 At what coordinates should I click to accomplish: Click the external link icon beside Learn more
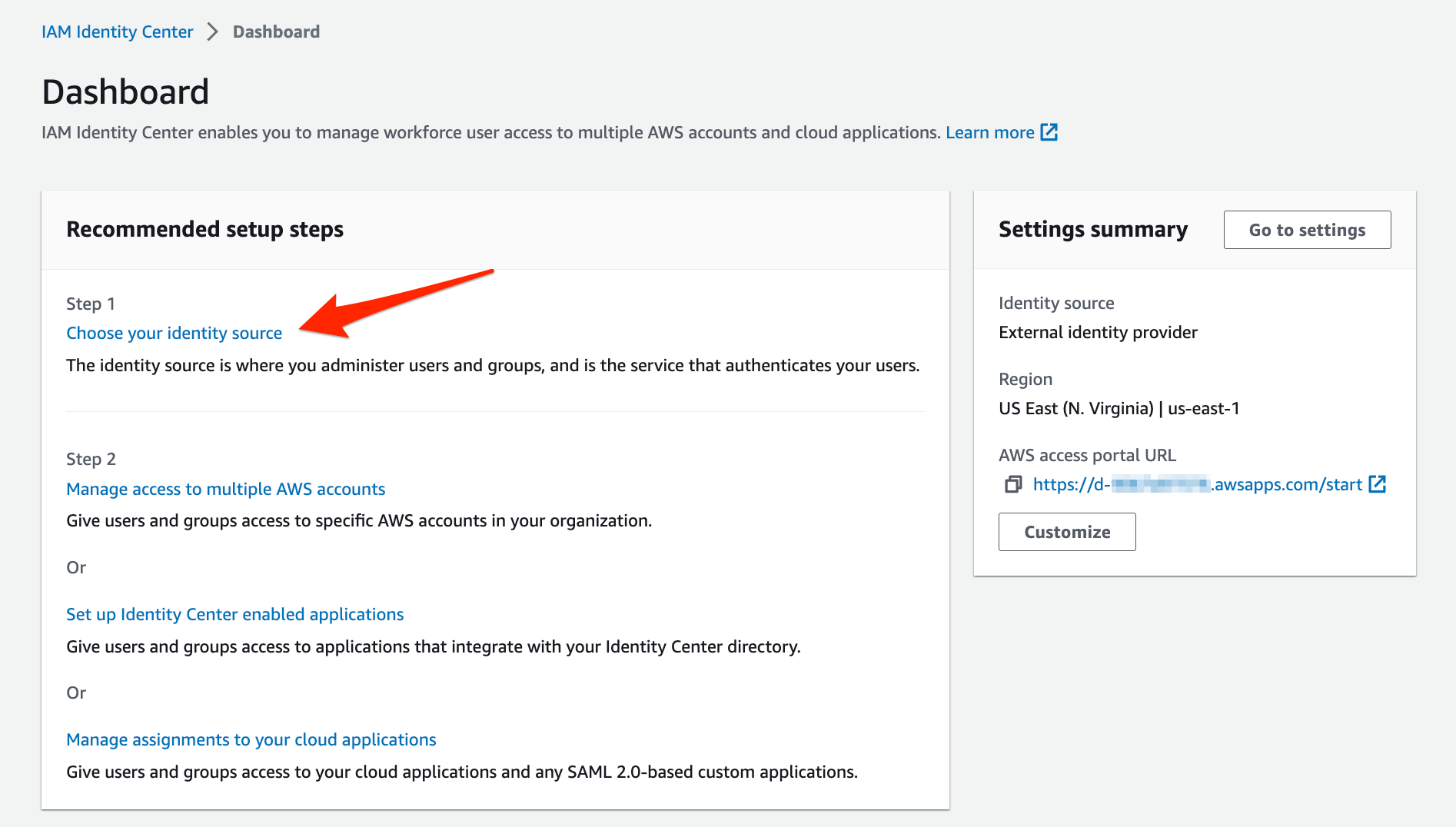1049,132
